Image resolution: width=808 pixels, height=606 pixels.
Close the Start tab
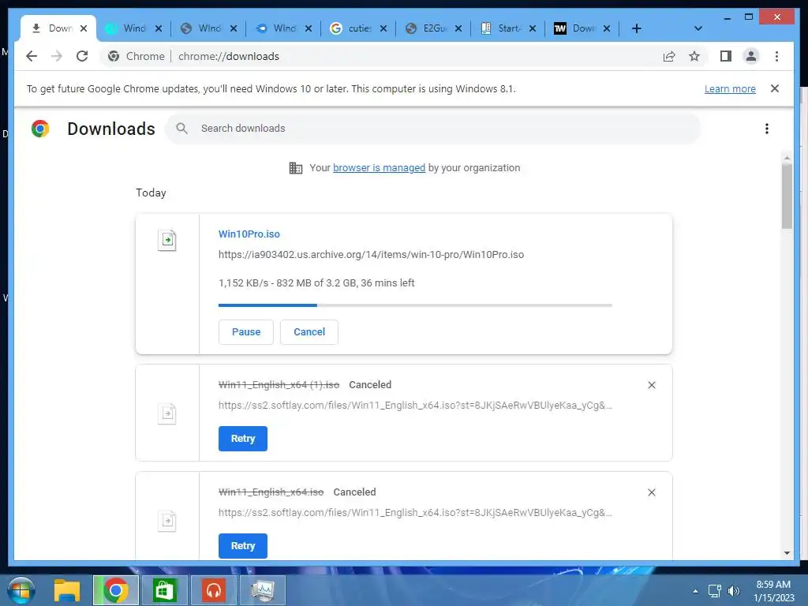(533, 28)
